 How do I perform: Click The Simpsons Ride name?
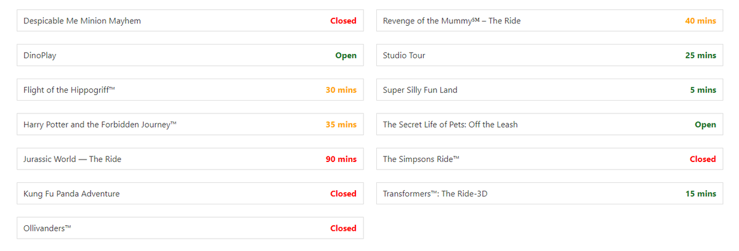pos(421,159)
